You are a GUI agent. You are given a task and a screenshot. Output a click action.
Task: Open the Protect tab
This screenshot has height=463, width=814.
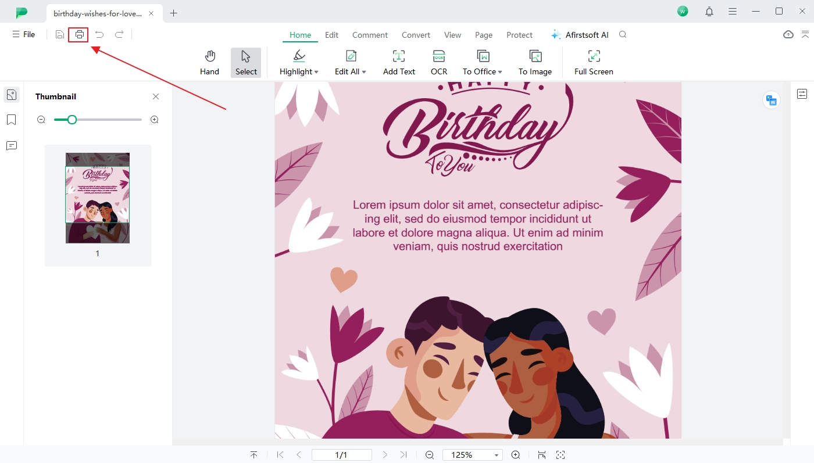click(519, 35)
